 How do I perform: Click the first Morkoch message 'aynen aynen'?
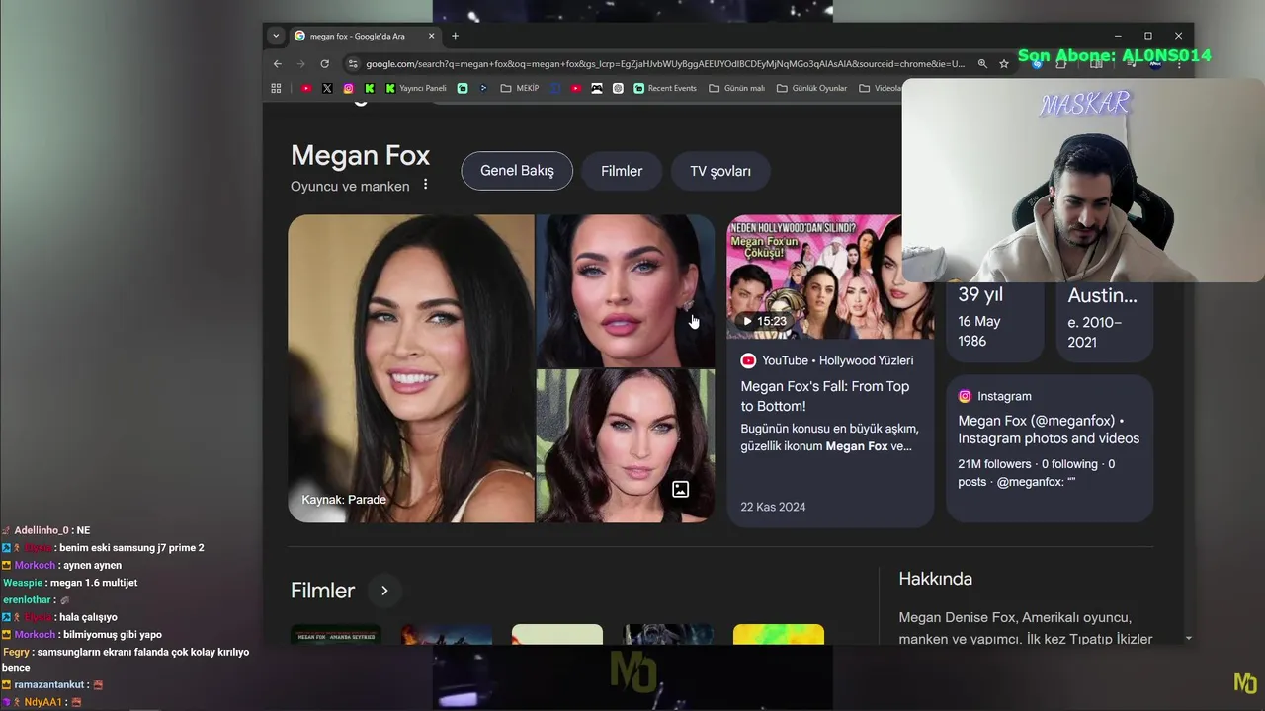92,565
